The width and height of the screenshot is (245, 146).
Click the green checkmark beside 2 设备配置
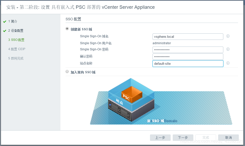coord(5,31)
